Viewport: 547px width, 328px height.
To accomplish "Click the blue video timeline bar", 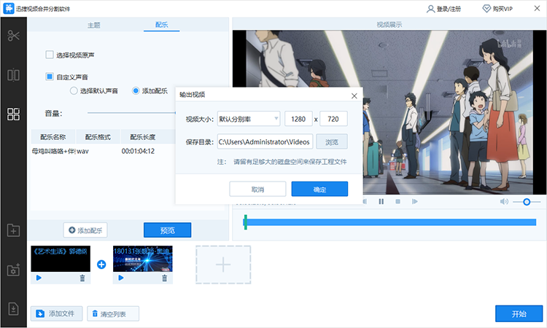I will coord(391,222).
